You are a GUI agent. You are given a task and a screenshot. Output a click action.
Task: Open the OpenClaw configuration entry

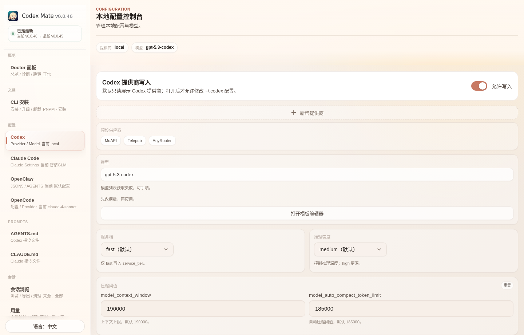click(x=45, y=182)
